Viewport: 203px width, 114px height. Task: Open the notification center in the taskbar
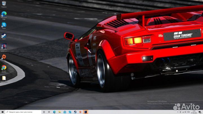(x=200, y=112)
